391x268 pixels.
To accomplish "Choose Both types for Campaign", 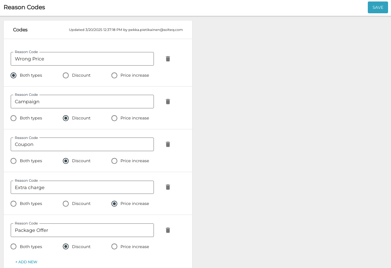I will (14, 118).
